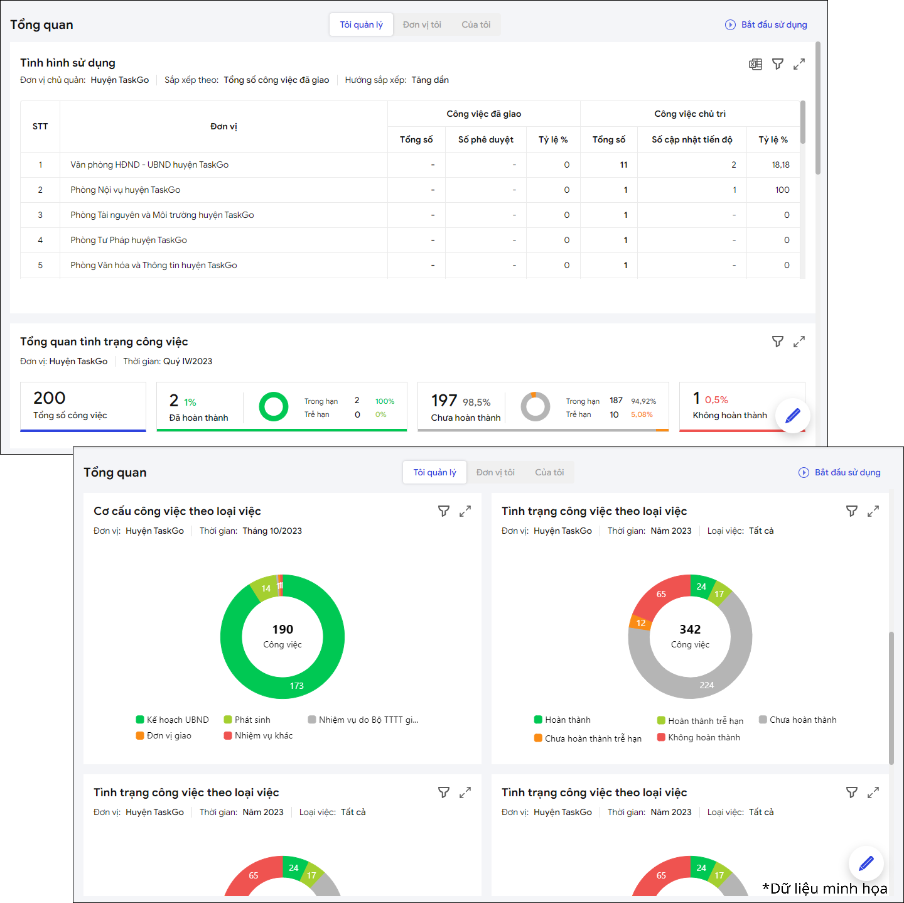Image resolution: width=904 pixels, height=903 pixels.
Task: Toggle Hoàn thành trễ hạn legend item
Action: (701, 721)
